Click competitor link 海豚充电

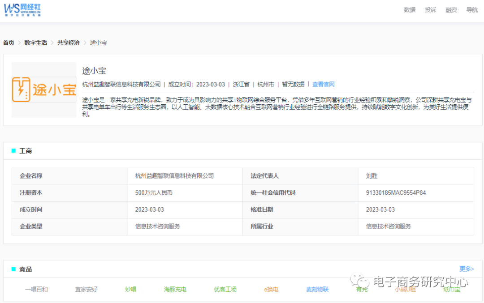coord(175,289)
